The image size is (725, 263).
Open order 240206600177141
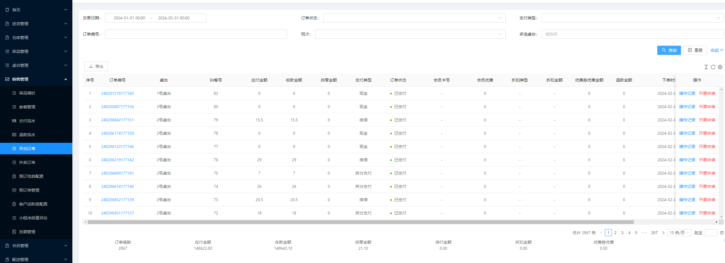(x=118, y=173)
